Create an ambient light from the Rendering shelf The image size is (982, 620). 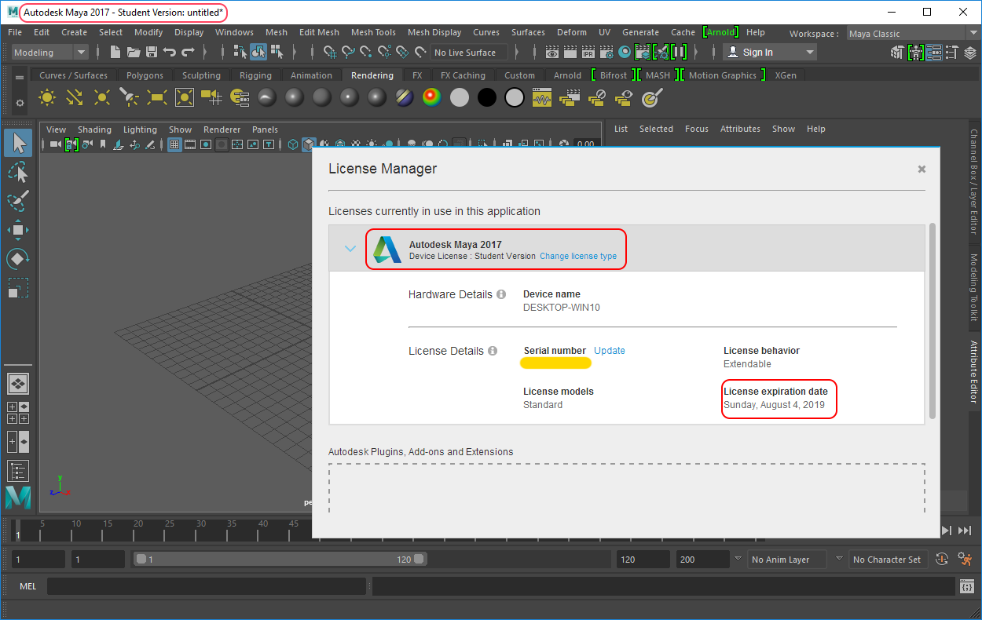[47, 97]
